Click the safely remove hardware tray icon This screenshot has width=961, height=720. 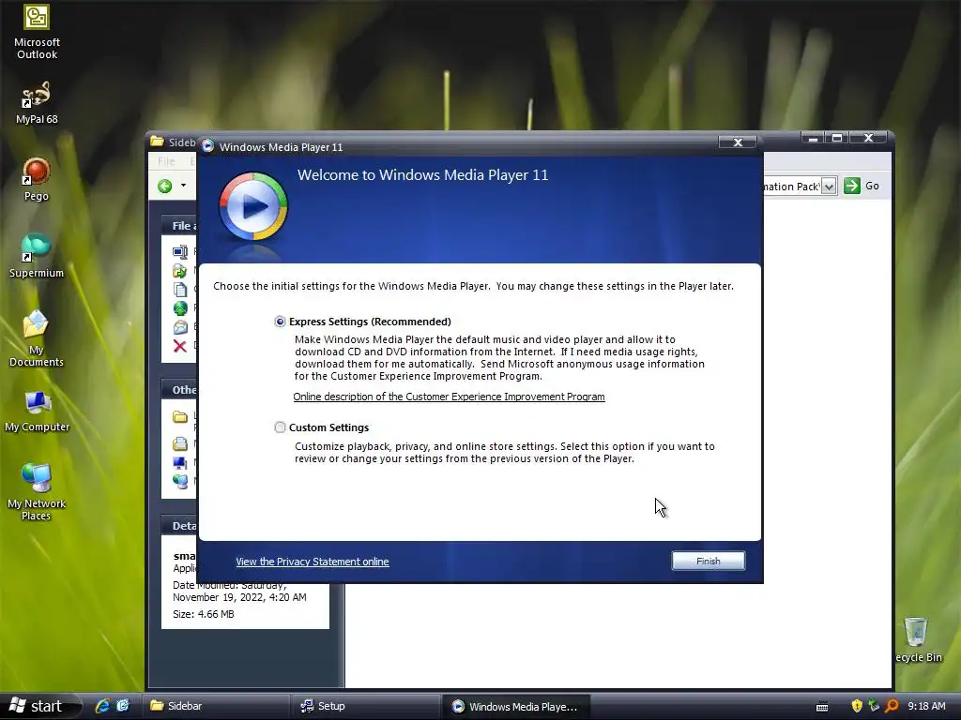point(874,706)
